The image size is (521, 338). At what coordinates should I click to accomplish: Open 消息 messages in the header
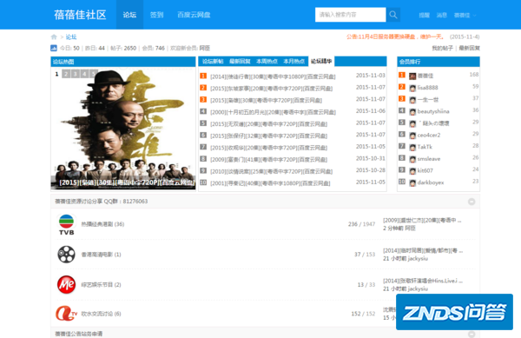pos(442,15)
